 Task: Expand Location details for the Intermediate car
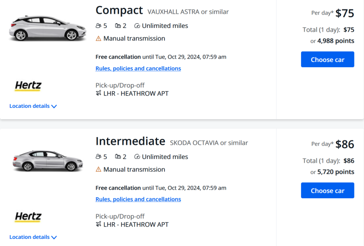33,237
